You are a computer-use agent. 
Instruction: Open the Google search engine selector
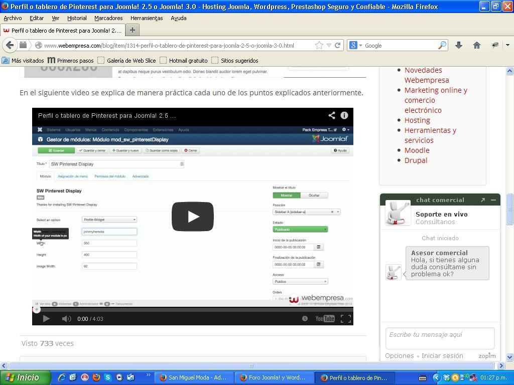pos(355,46)
